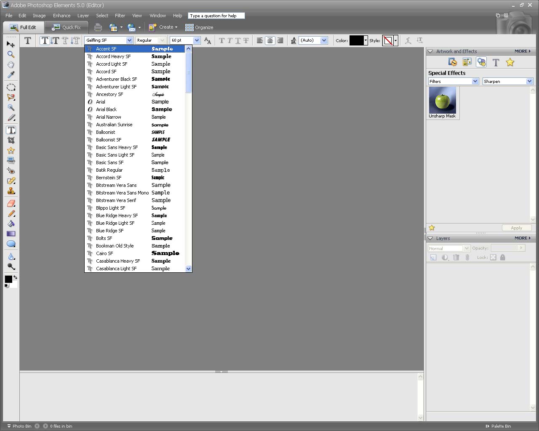This screenshot has width=539, height=431.
Task: Select the Magic Wand tool
Action: (x=11, y=107)
